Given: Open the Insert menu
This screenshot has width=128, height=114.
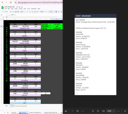Looking at the screenshot, I should (16, 9).
